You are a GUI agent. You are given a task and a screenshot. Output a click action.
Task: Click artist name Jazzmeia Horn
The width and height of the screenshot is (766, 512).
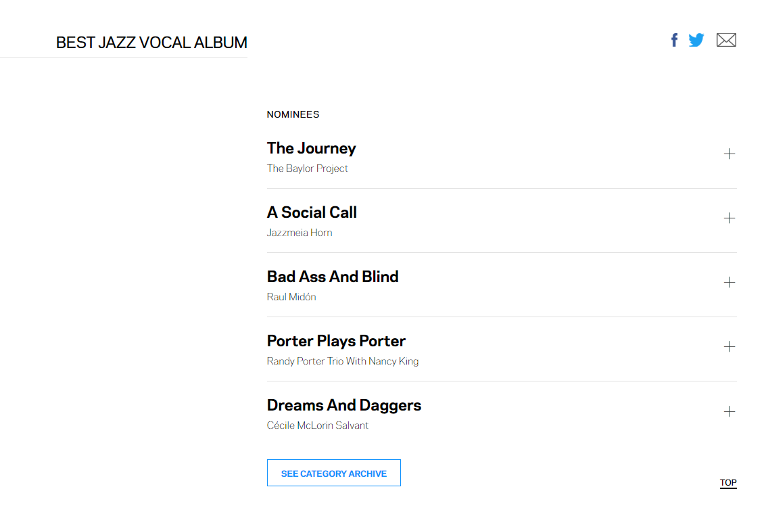coord(300,233)
